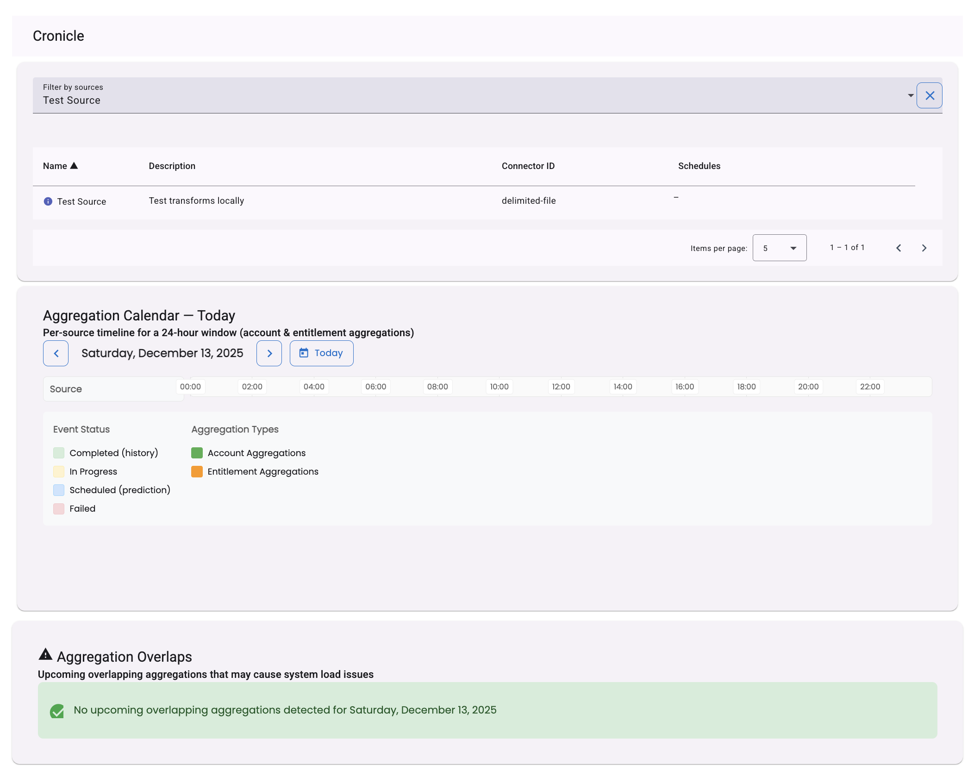Viewport: 974px width, 777px height.
Task: Click the Description column header
Action: [172, 166]
